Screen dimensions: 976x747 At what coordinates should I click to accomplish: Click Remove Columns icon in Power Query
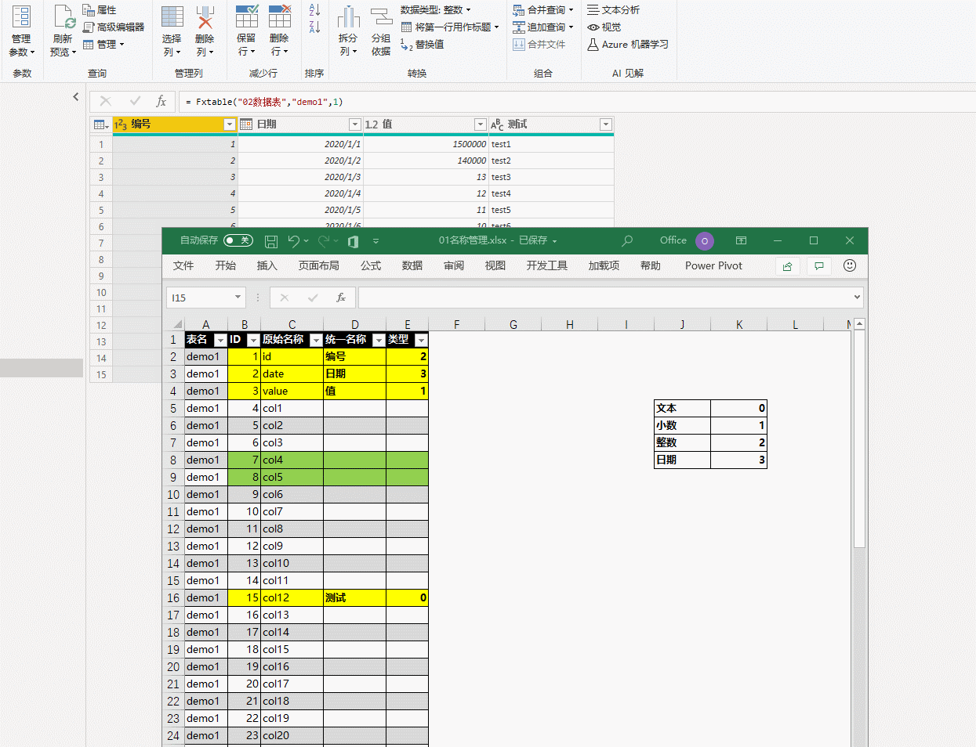pos(205,16)
